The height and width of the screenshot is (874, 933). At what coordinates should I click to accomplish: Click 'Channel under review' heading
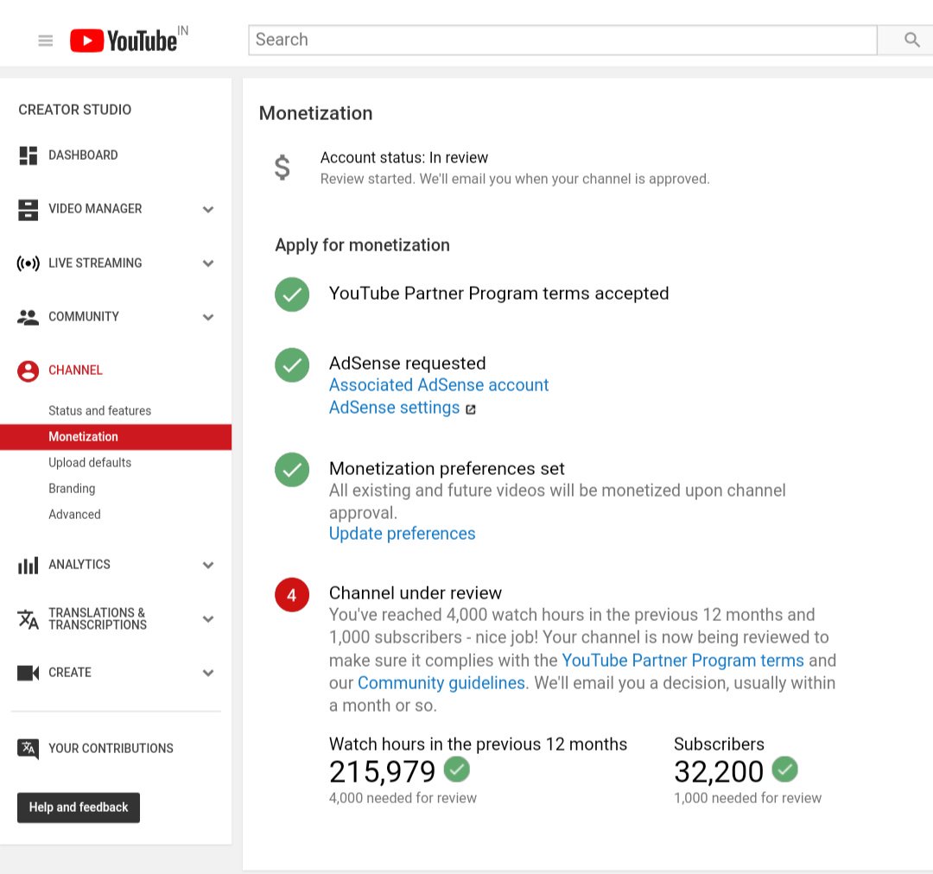(x=416, y=593)
